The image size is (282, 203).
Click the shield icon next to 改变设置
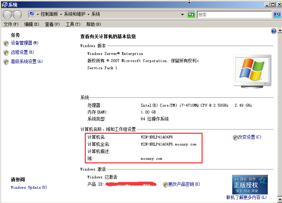pyautogui.click(x=235, y=138)
